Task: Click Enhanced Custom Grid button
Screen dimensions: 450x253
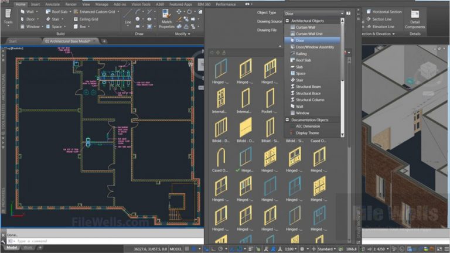Action: (95, 12)
